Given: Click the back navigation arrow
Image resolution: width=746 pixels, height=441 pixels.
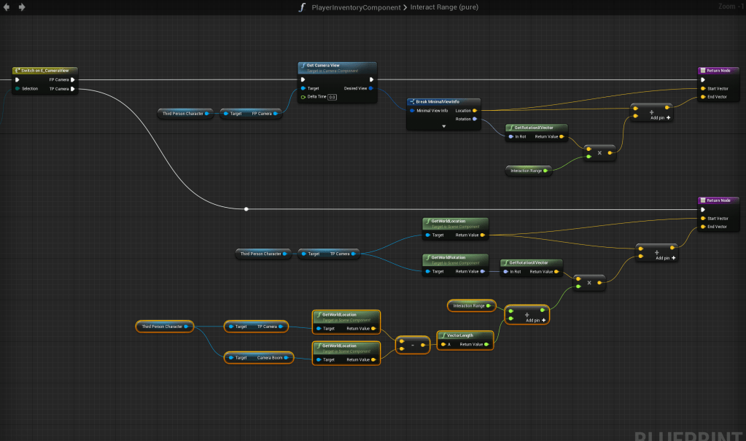Looking at the screenshot, I should 8,7.
